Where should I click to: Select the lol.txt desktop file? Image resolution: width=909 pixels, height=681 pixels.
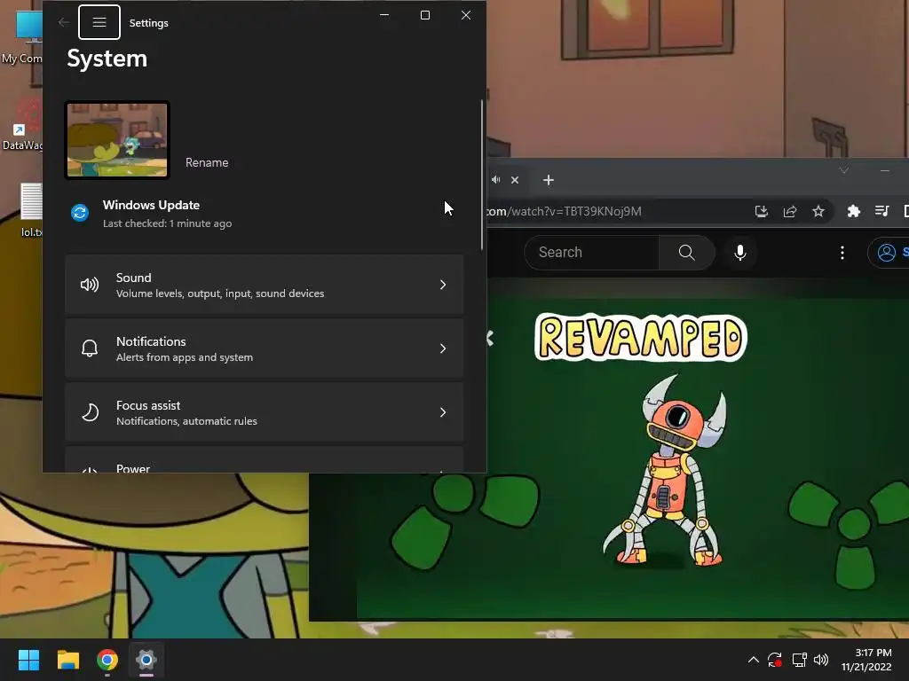click(30, 209)
